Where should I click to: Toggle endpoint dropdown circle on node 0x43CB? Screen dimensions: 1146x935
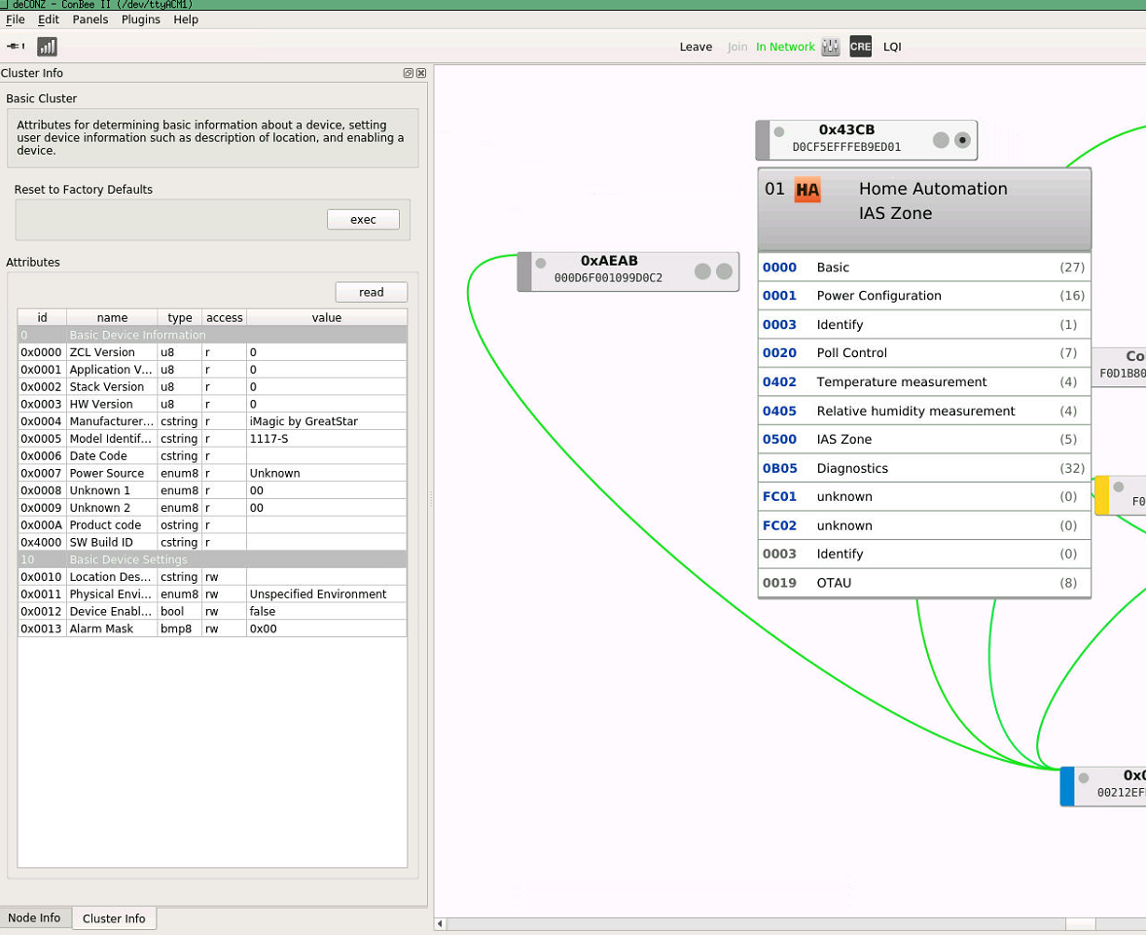click(x=962, y=140)
